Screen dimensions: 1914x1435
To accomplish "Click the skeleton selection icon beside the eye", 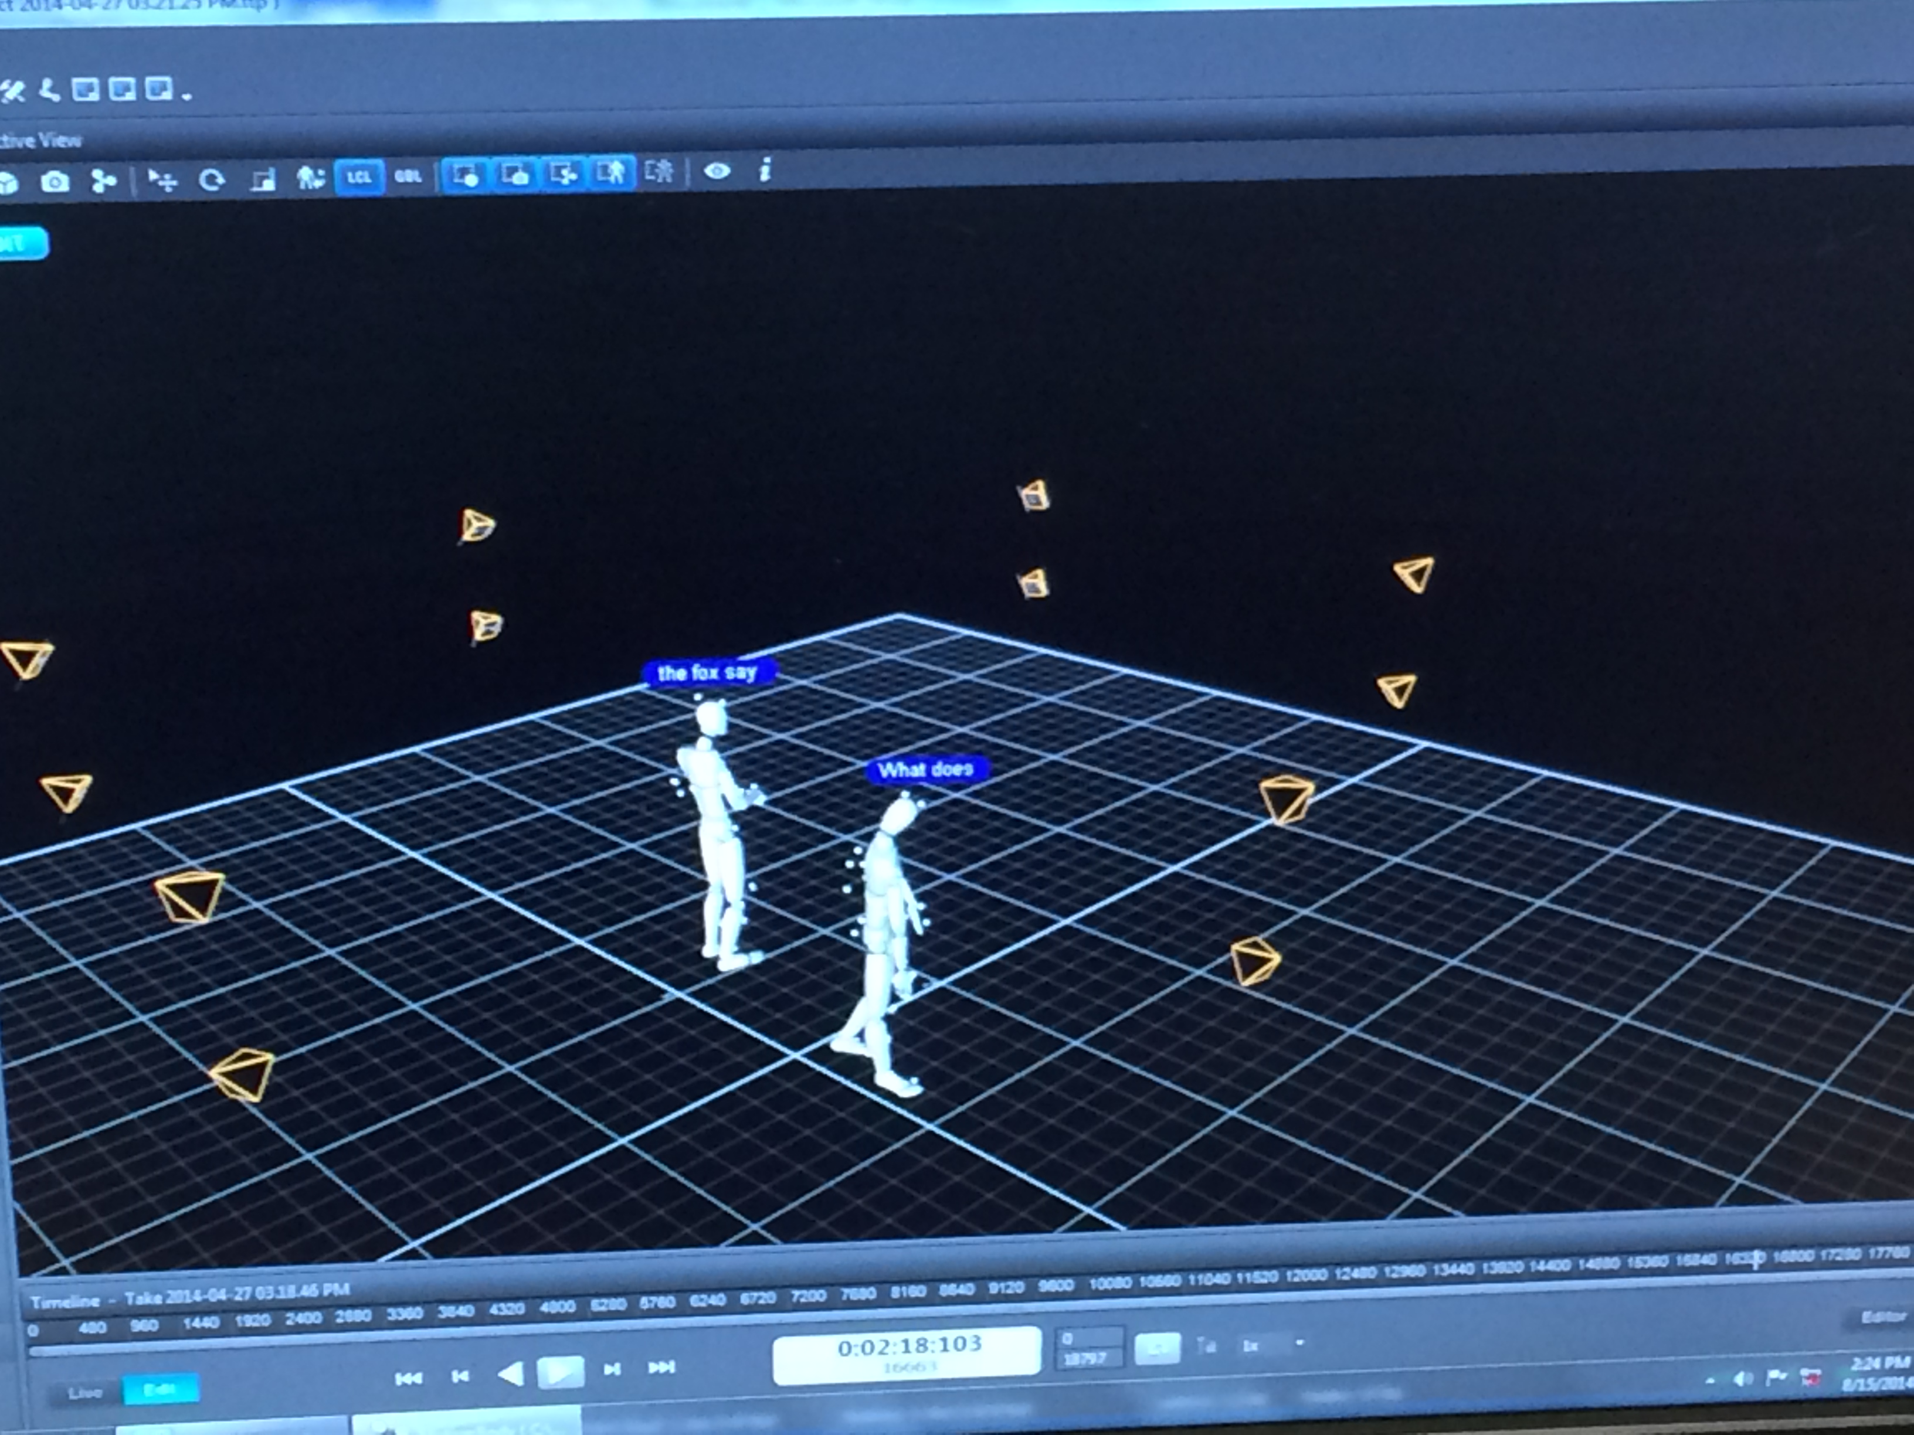I will (x=659, y=171).
